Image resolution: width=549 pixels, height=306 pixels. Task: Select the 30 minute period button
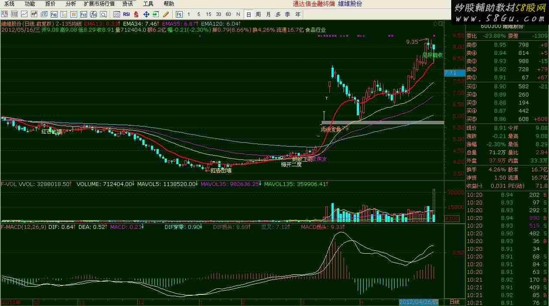(x=218, y=14)
